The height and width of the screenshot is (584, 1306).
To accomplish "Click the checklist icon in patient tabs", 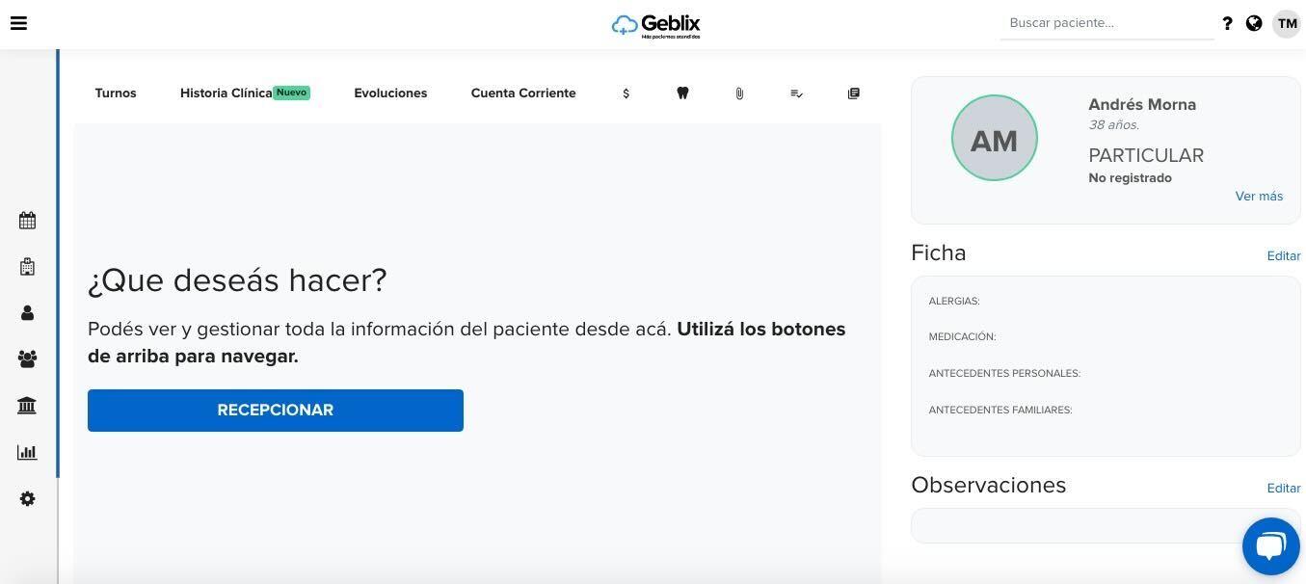I will (x=796, y=93).
